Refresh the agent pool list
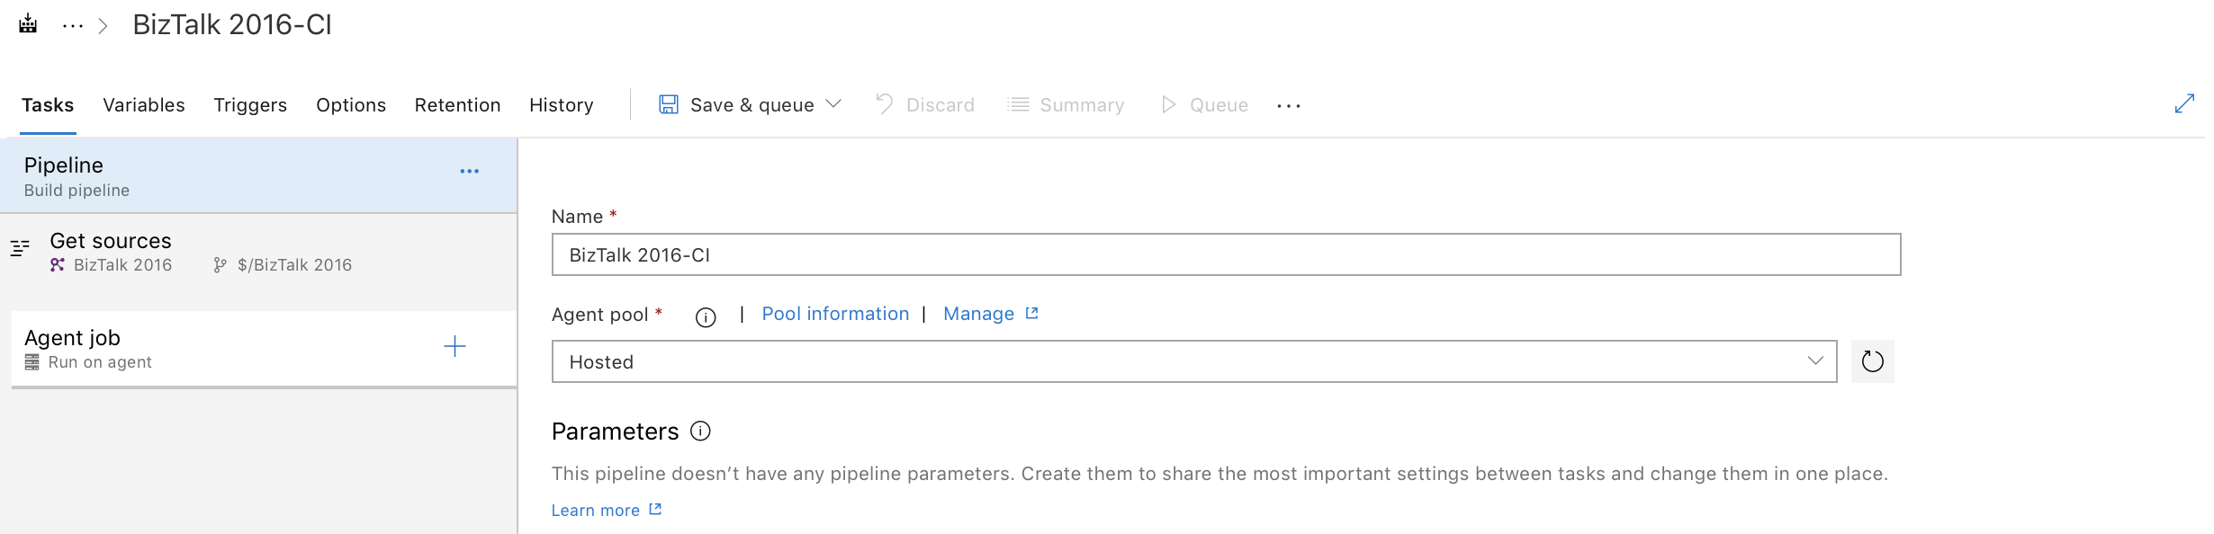The width and height of the screenshot is (2214, 534). 1873,361
